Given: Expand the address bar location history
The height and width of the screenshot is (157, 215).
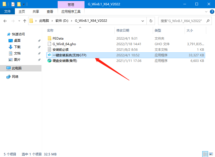Looking at the screenshot, I should click(x=143, y=21).
